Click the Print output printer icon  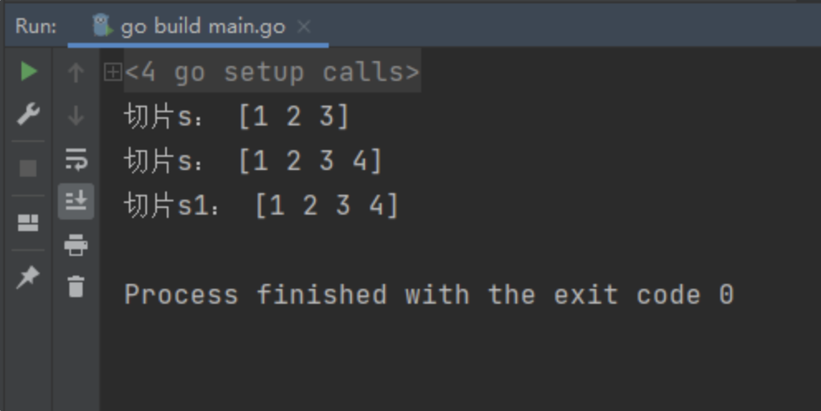point(76,245)
